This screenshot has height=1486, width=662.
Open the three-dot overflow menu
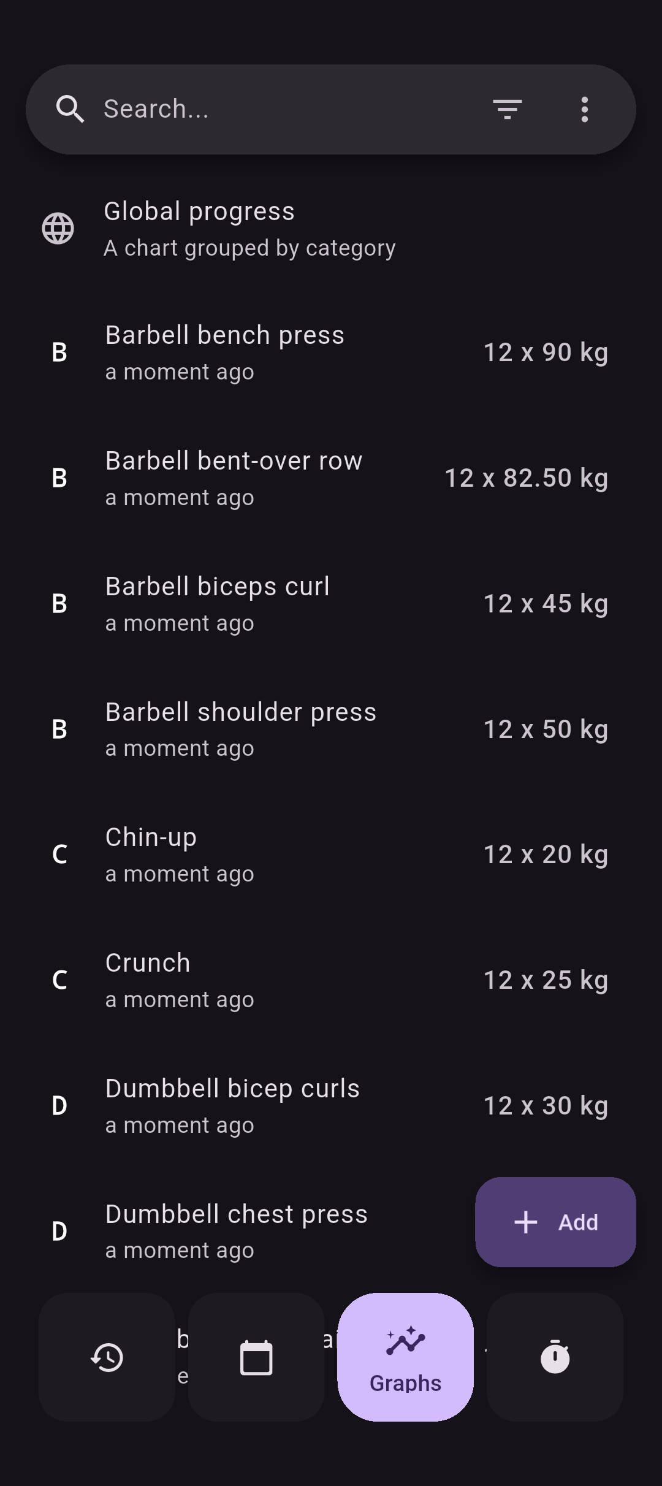(584, 110)
